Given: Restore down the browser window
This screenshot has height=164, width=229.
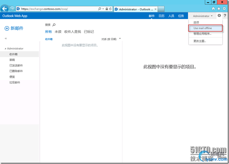Looking at the screenshot, I should [x=214, y=2].
